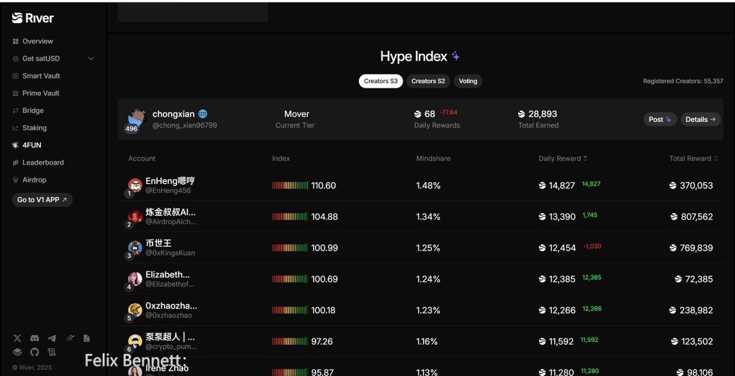
Task: Open Details for chongxian
Action: tap(700, 119)
